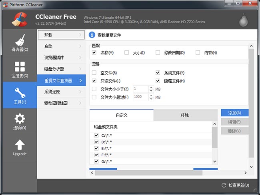This screenshot has width=260, height=195.
Task: Click the main panel scroll down arrow
Action: pyautogui.click(x=251, y=167)
